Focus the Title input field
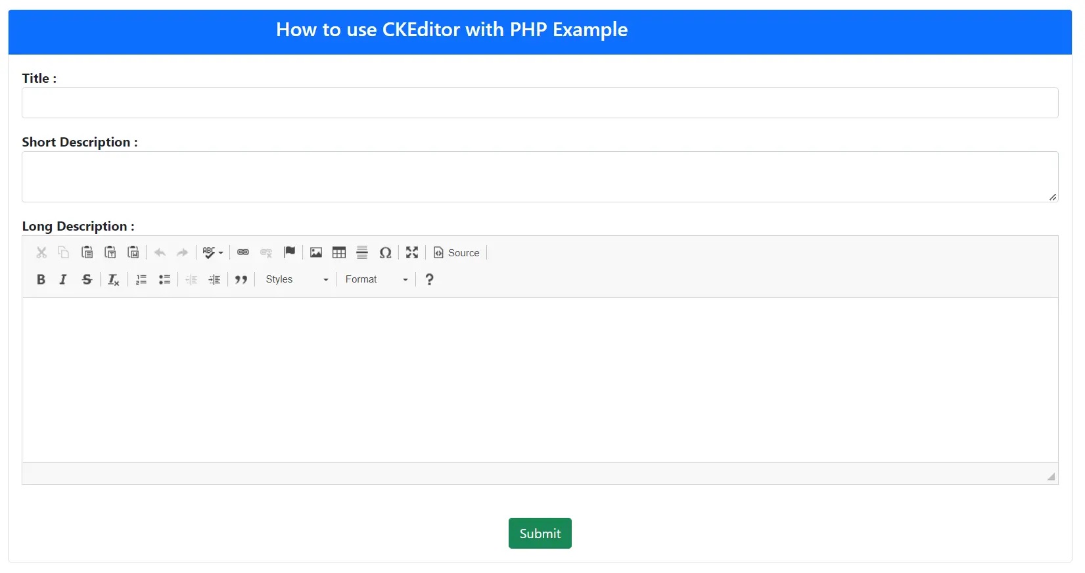The width and height of the screenshot is (1085, 573). 540,103
